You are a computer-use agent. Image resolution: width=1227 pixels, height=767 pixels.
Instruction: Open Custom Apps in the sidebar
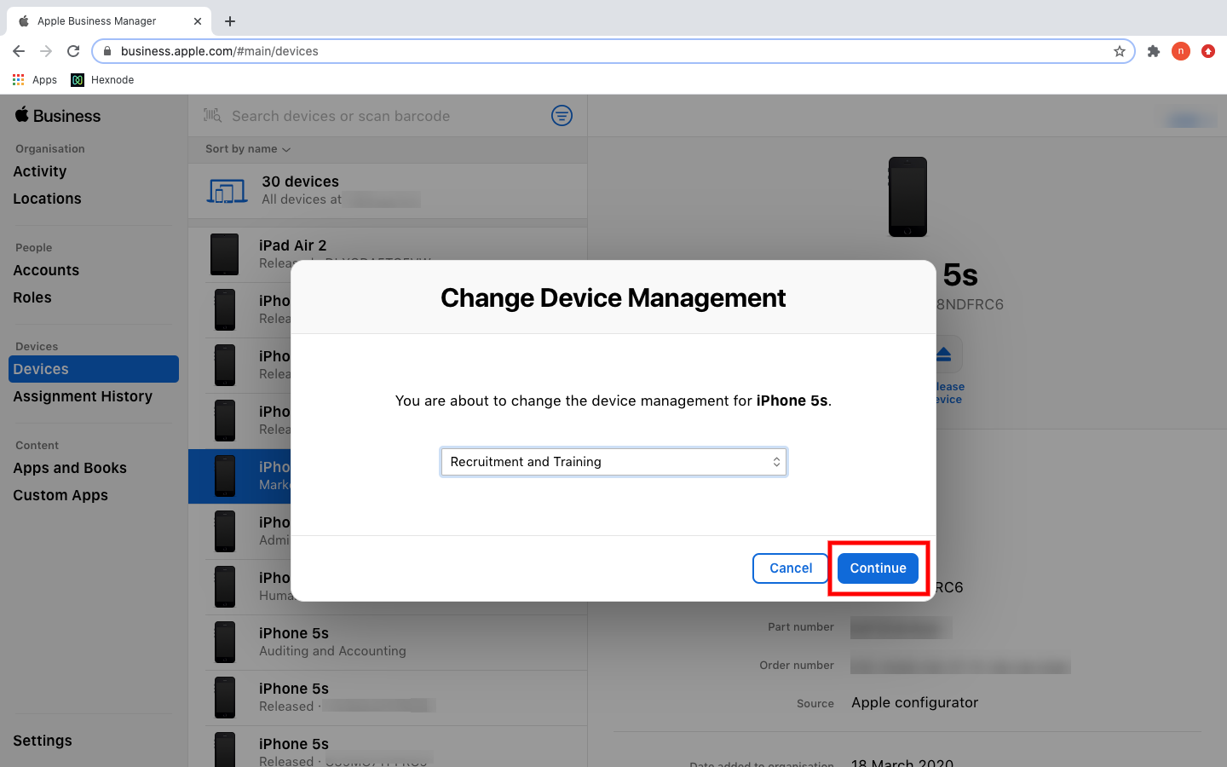(60, 495)
